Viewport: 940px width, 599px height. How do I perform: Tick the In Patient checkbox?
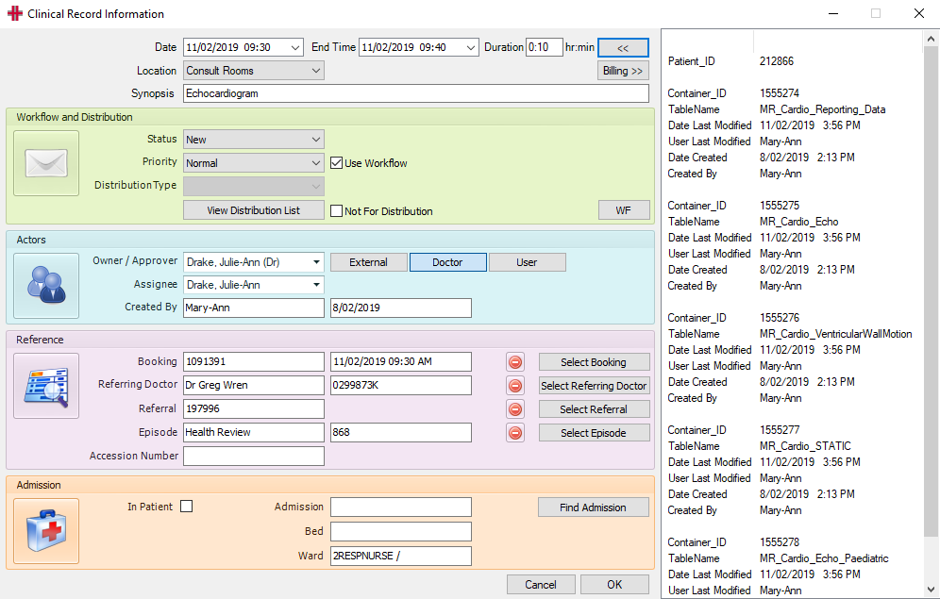click(187, 507)
